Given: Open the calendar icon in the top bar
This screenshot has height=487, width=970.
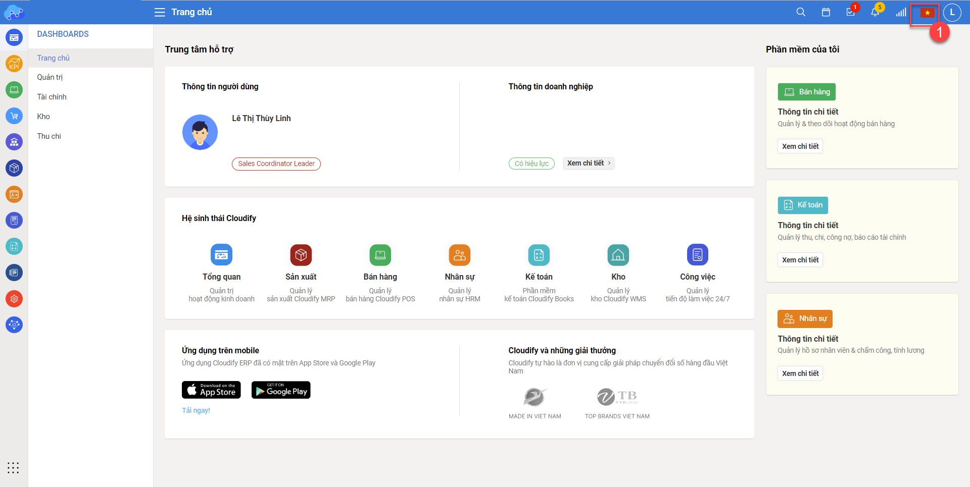Looking at the screenshot, I should click(826, 12).
